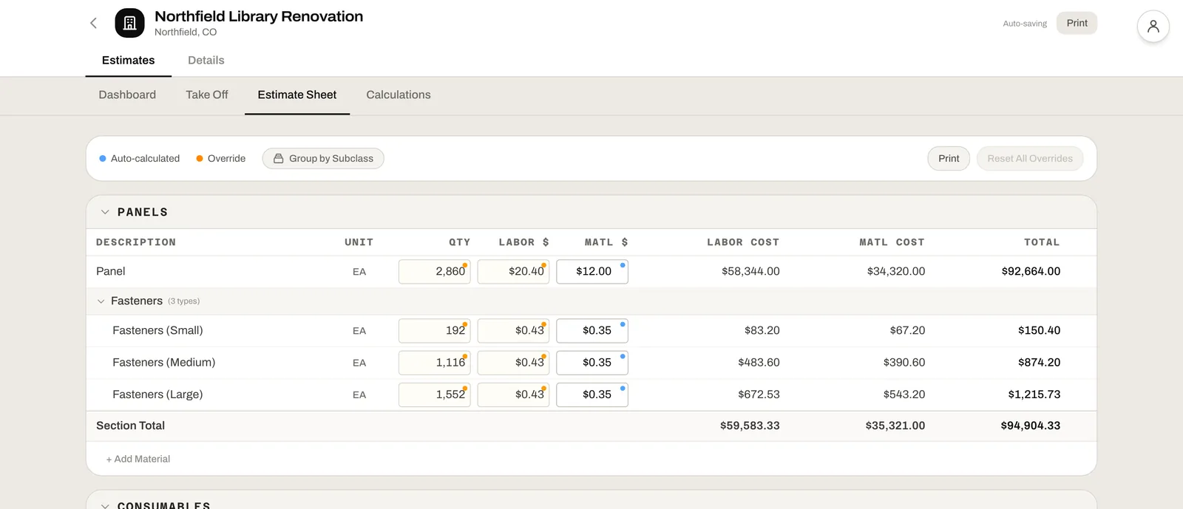The height and width of the screenshot is (509, 1183).
Task: Switch to the Details tab
Action: [206, 61]
